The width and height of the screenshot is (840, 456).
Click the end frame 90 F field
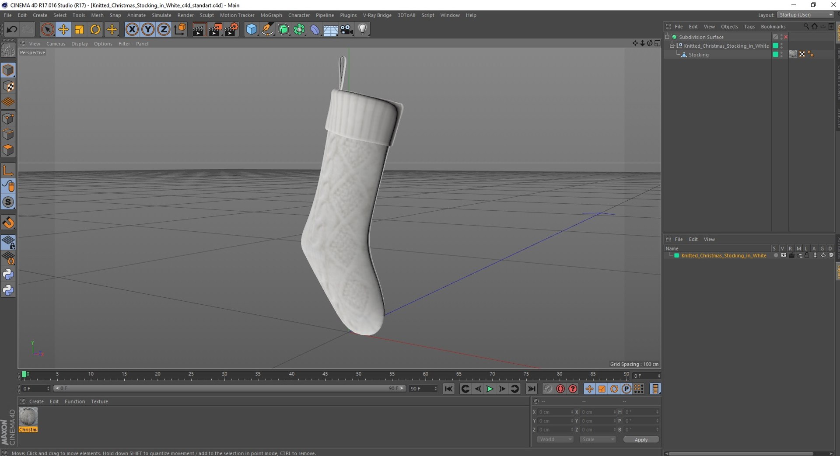tap(423, 388)
